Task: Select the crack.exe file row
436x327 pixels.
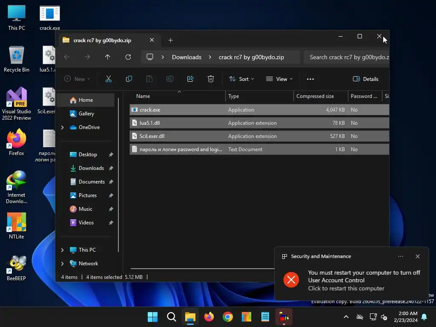Action: [x=259, y=110]
